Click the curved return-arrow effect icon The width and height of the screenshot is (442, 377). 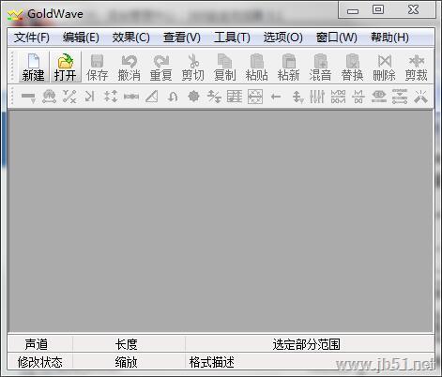click(173, 97)
